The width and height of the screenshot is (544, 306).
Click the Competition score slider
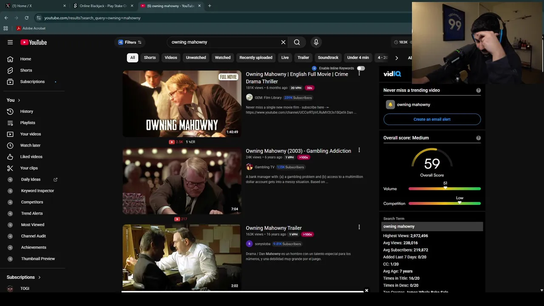point(445,204)
